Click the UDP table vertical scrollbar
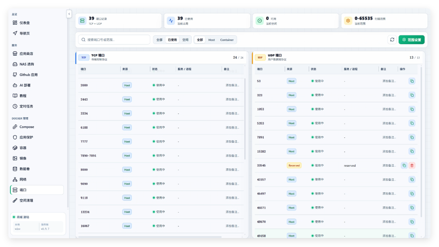439x247 pixels. pos(421,141)
